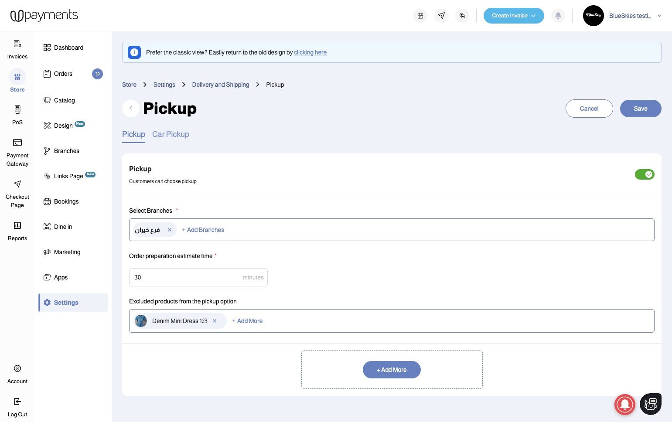This screenshot has width=672, height=422.
Task: Focus the order preparation time field
Action: pyautogui.click(x=185, y=277)
